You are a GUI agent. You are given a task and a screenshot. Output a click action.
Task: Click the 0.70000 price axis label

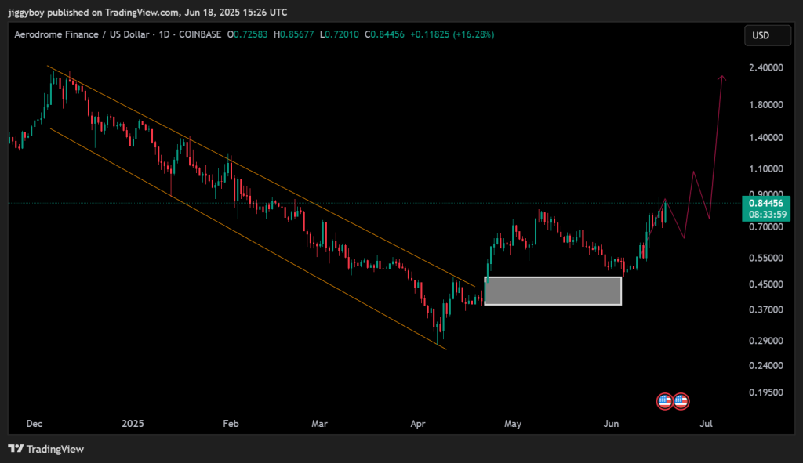click(x=765, y=226)
